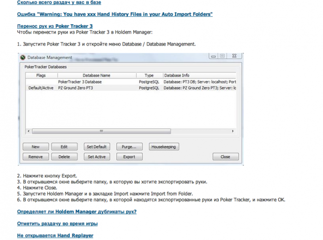Click 'Database: PZ Ground Zero PT3; Server' info cell
This screenshot has width=323, height=240.
pos(200,88)
